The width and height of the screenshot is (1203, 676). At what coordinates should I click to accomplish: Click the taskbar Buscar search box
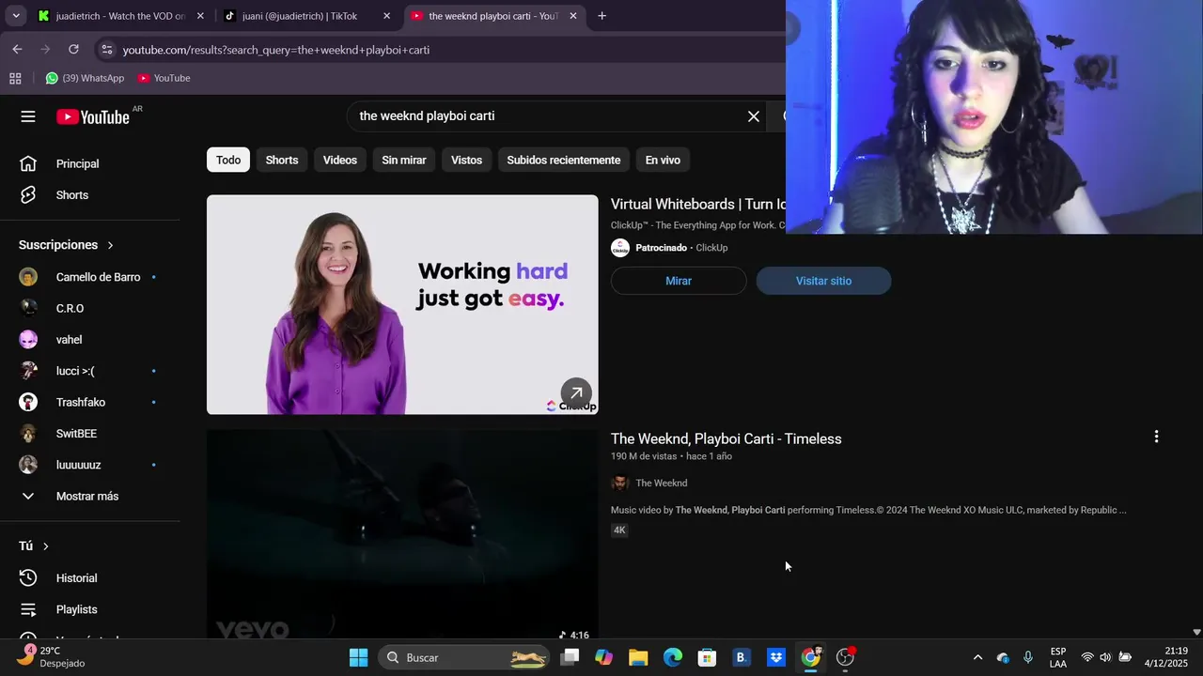[x=465, y=657]
